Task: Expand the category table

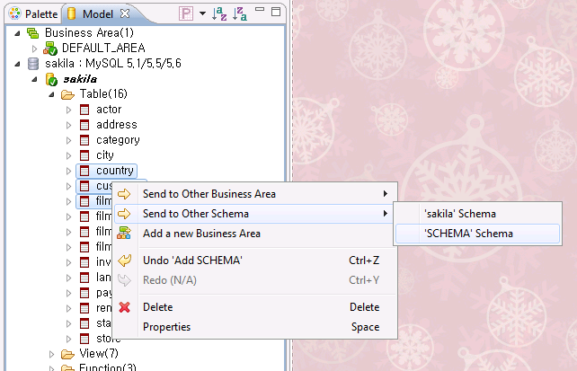Action: [68, 140]
